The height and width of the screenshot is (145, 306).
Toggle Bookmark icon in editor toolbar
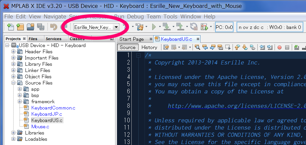[x=252, y=47]
